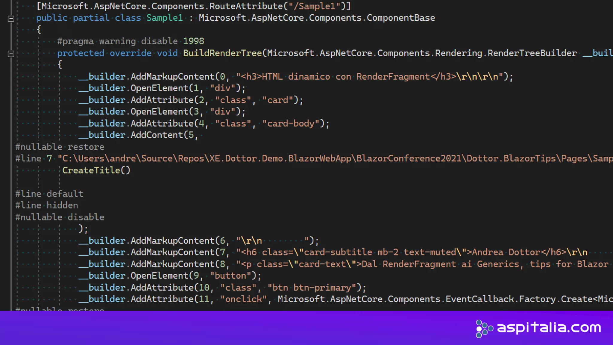Click the #nullable disable directive

coord(60,217)
